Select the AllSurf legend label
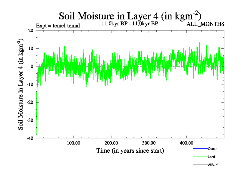The width and height of the screenshot is (241, 181). [213, 165]
